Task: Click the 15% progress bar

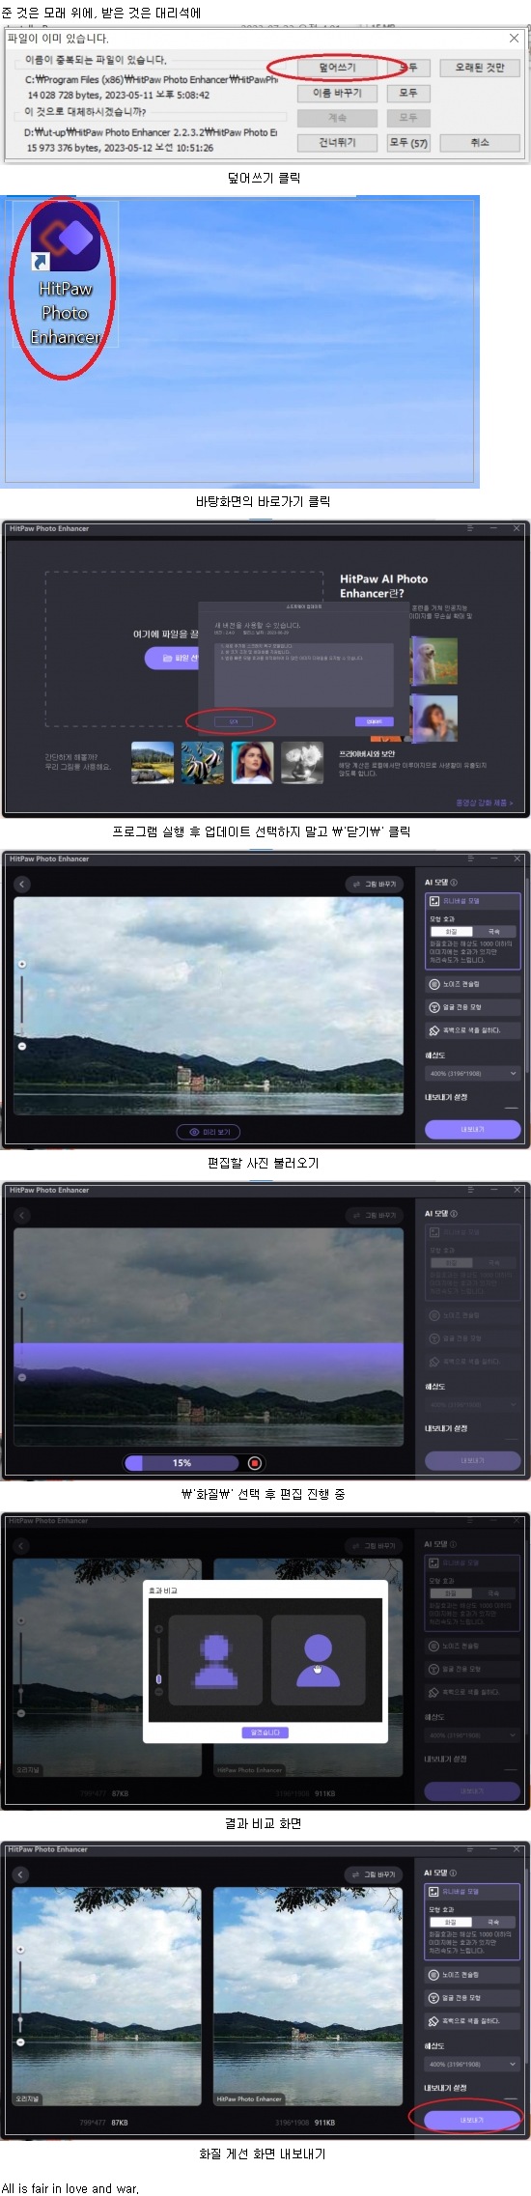Action: tap(182, 1463)
